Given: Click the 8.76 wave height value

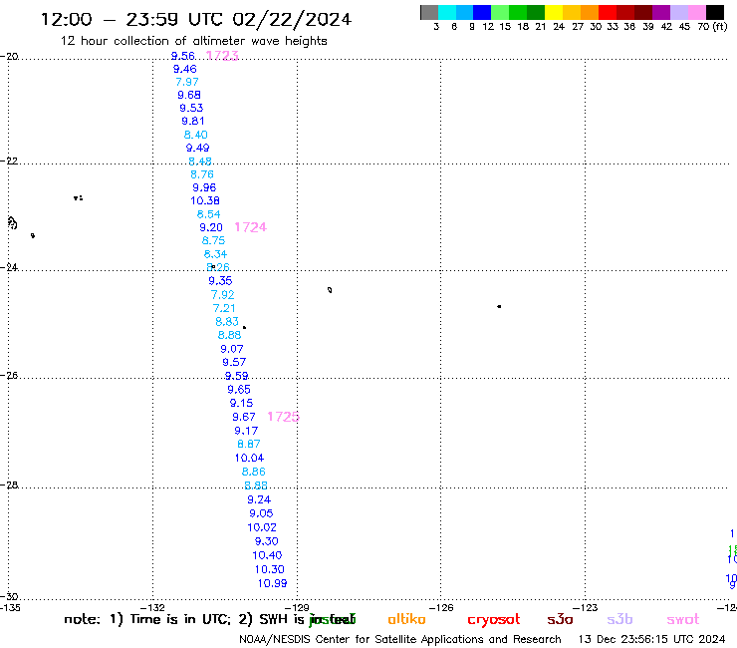Looking at the screenshot, I should click(202, 174).
